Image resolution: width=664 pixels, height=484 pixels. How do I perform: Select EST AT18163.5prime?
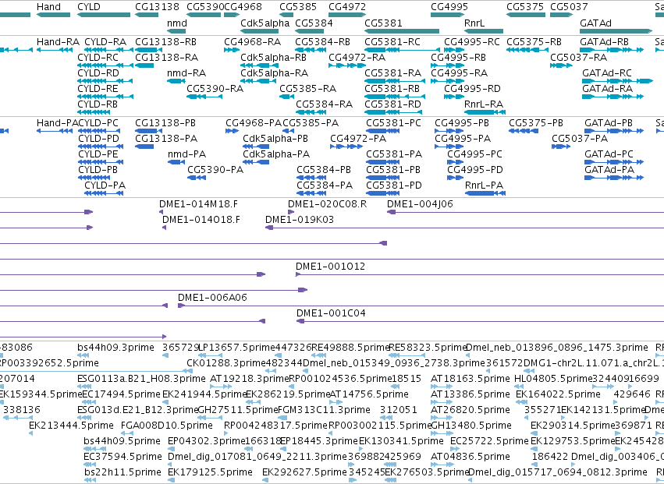442,387
